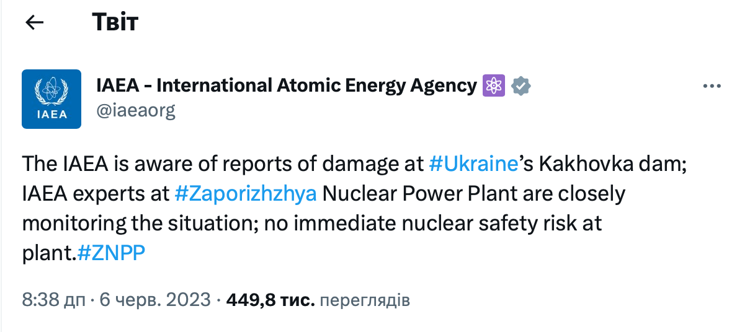Open the #Ukraine hashtag

(473, 164)
